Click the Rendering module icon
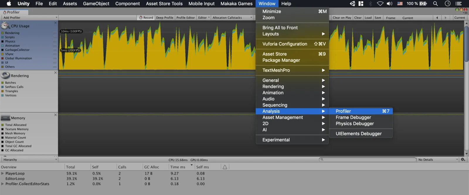The image size is (469, 195). click(x=6, y=75)
